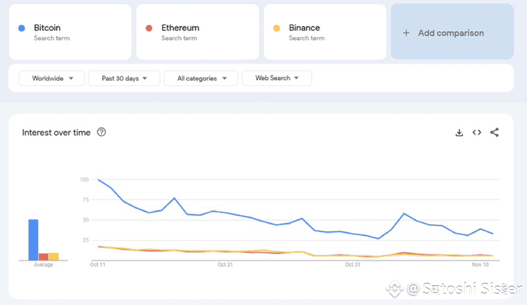
Task: Click the Nov 10 date label
Action: 481,264
